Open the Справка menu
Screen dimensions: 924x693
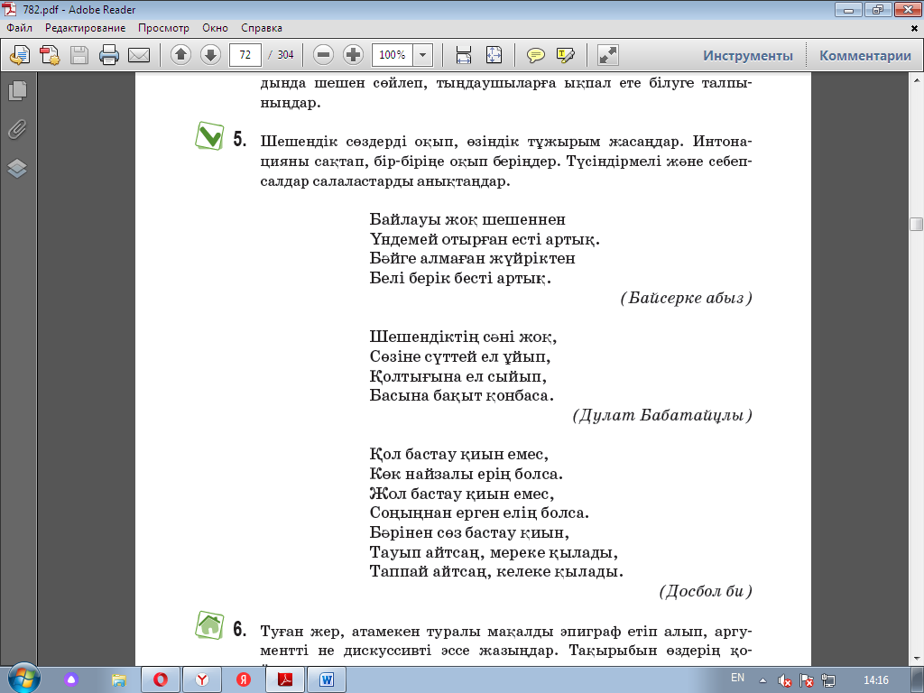coord(262,28)
